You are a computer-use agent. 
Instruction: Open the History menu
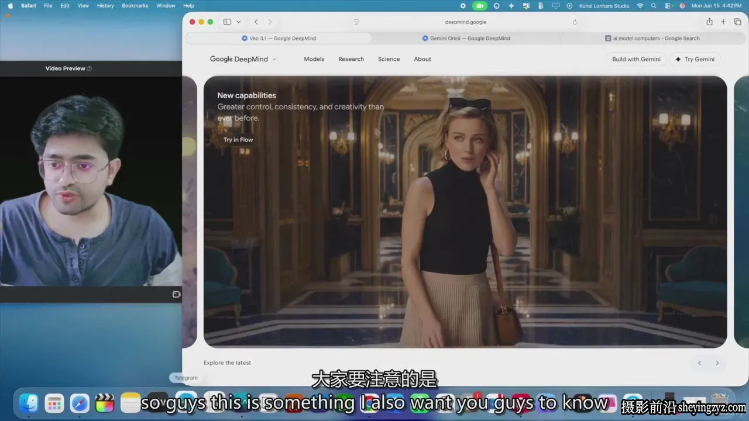click(x=105, y=6)
